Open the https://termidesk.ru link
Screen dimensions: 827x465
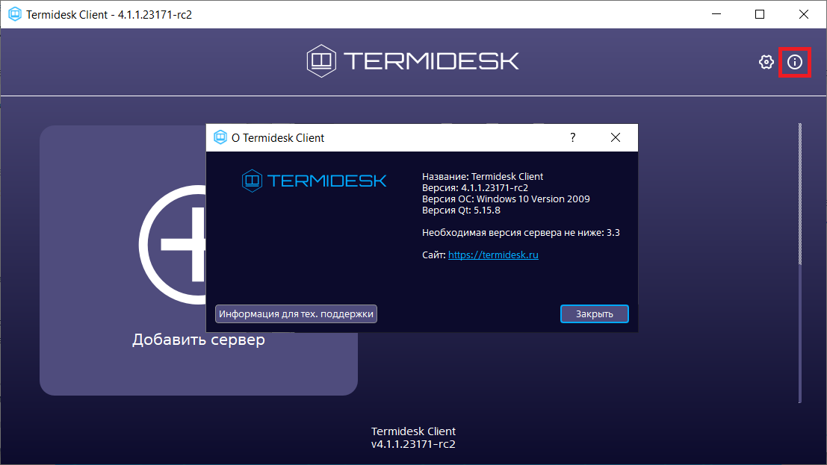(x=493, y=255)
